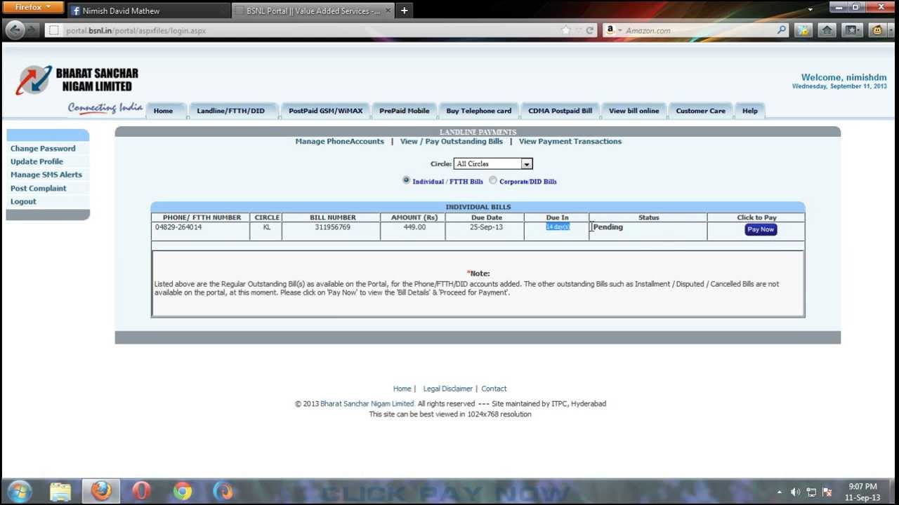899x505 pixels.
Task: Click Post Complaint in sidebar
Action: [39, 188]
